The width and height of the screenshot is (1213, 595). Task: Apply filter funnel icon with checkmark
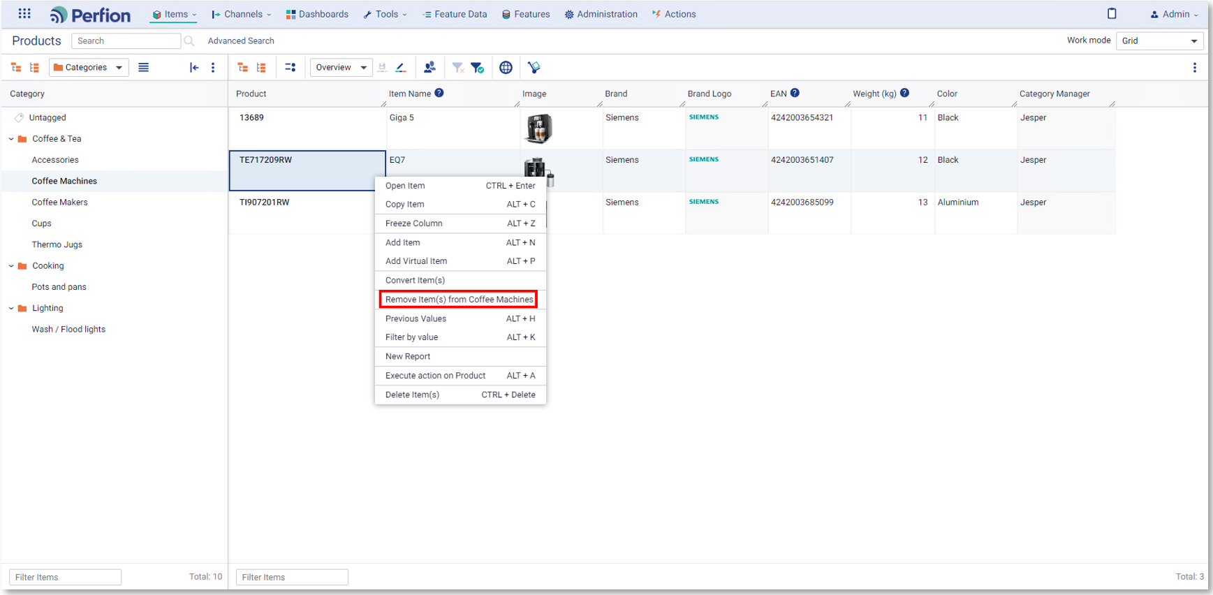478,68
